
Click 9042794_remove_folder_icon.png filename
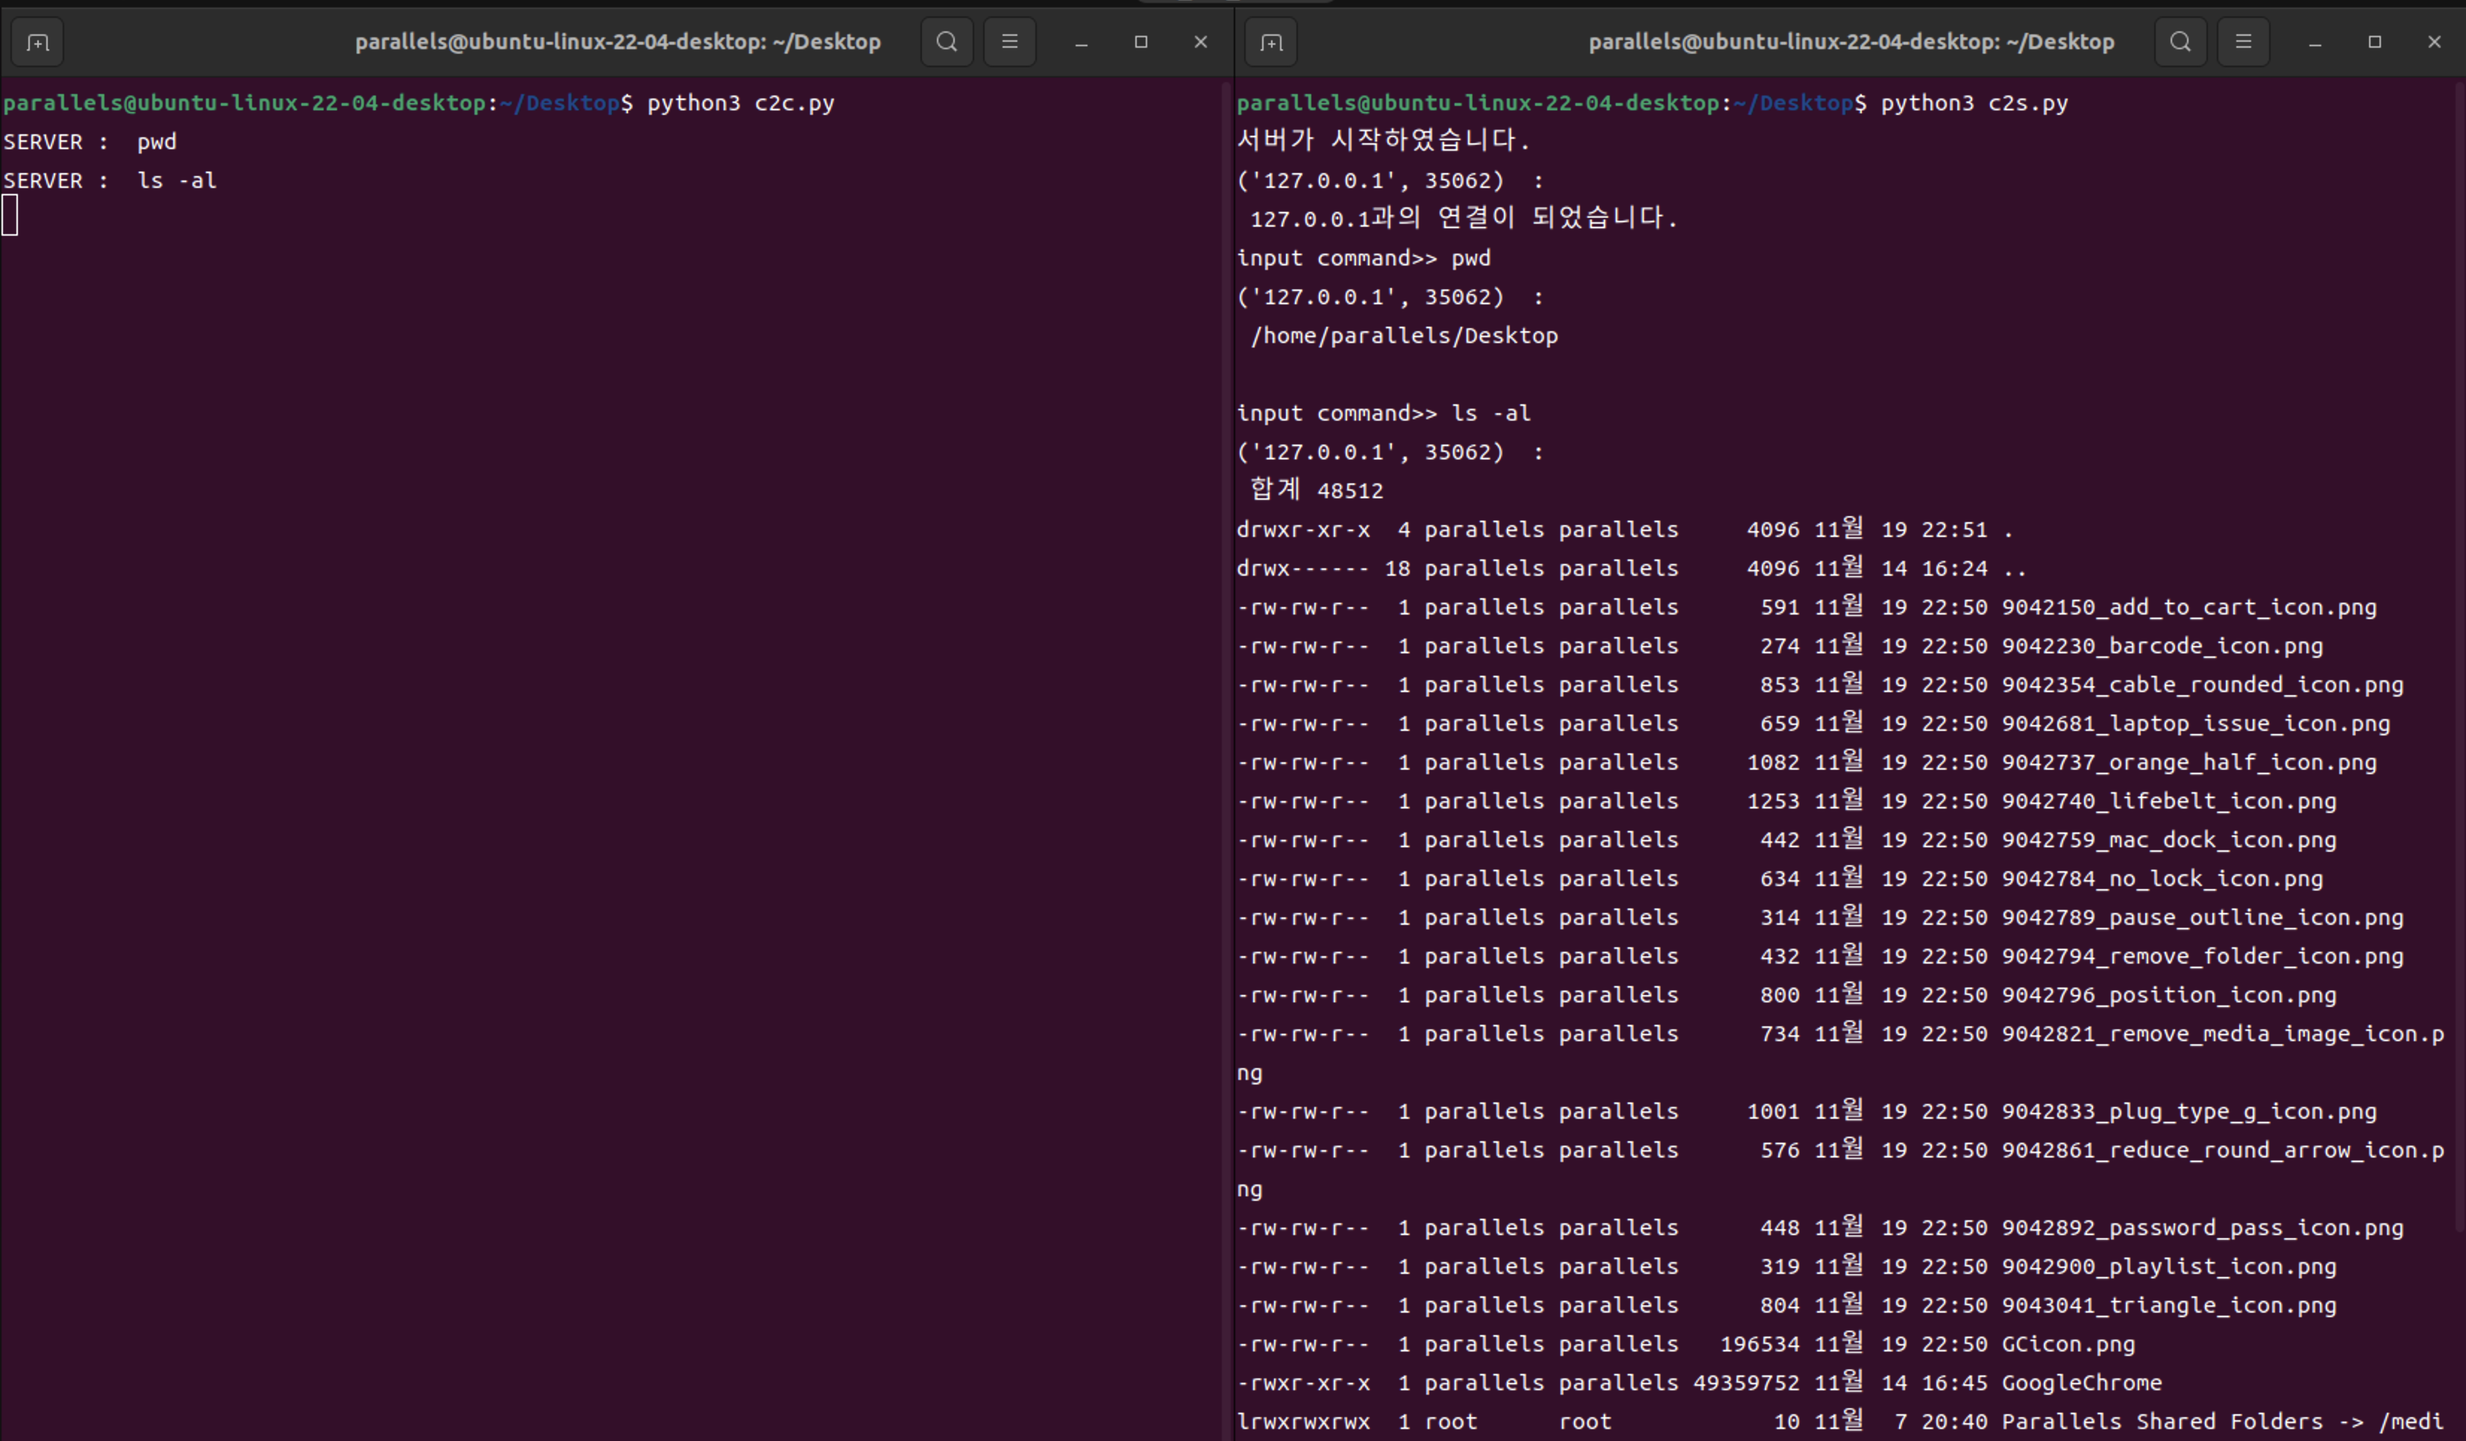coord(2203,957)
